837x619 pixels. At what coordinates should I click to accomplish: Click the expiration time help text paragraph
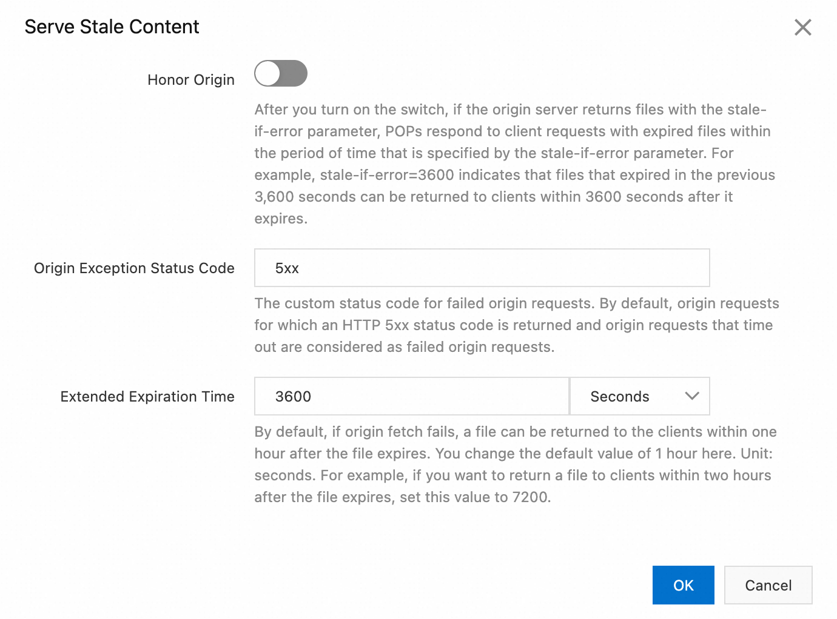(x=514, y=465)
